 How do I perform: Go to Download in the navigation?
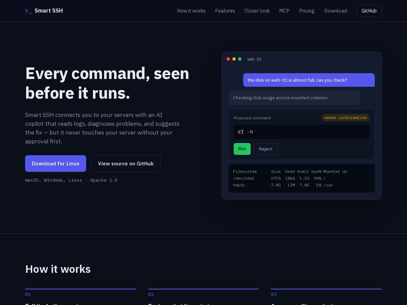pos(335,11)
